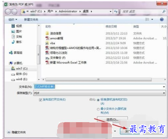Select 图片 library in sidebar
Screen dimensions: 168x139
click(16, 31)
